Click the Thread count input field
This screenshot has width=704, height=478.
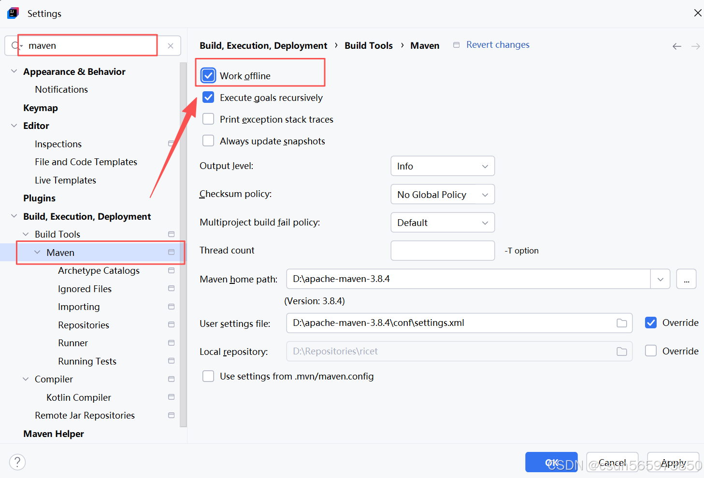click(x=443, y=251)
